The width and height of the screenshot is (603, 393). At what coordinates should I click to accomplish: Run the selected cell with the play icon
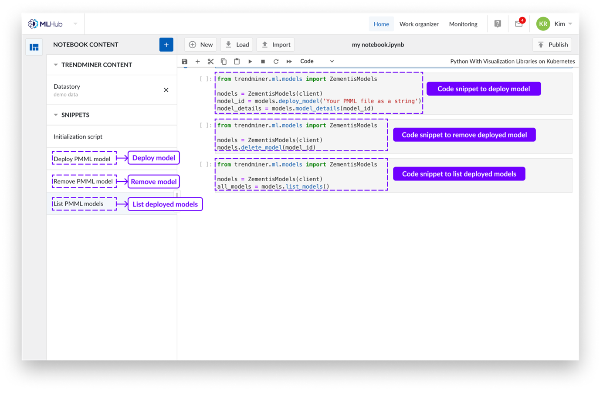click(250, 61)
